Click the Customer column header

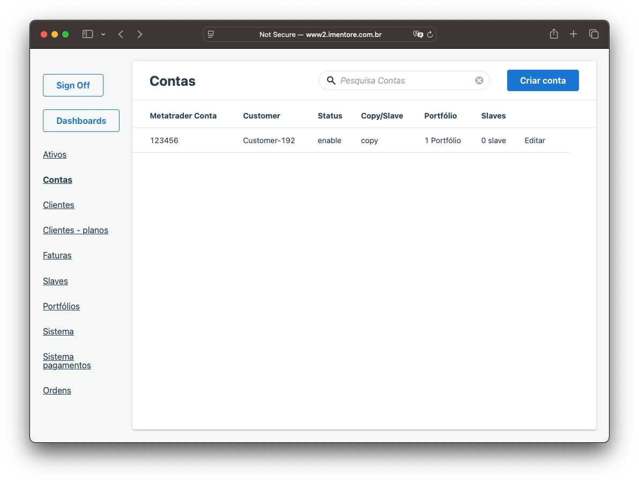262,116
